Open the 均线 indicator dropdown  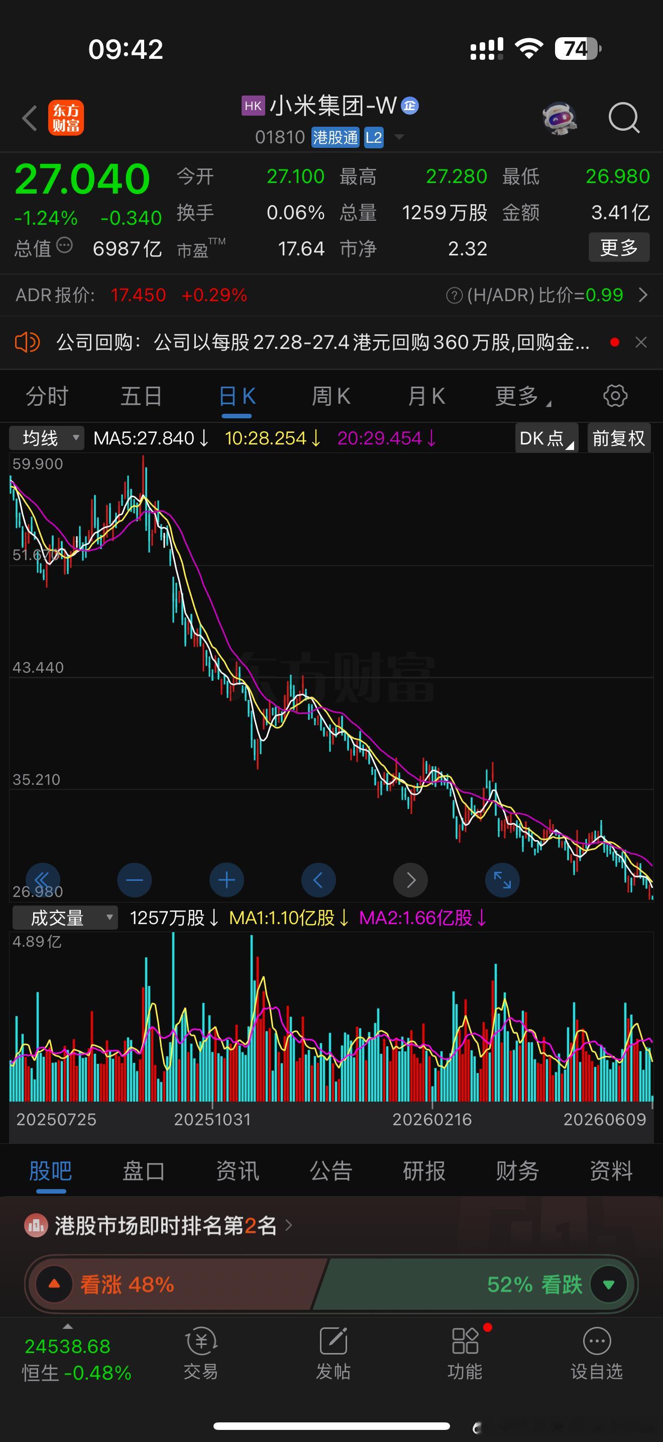coord(47,438)
